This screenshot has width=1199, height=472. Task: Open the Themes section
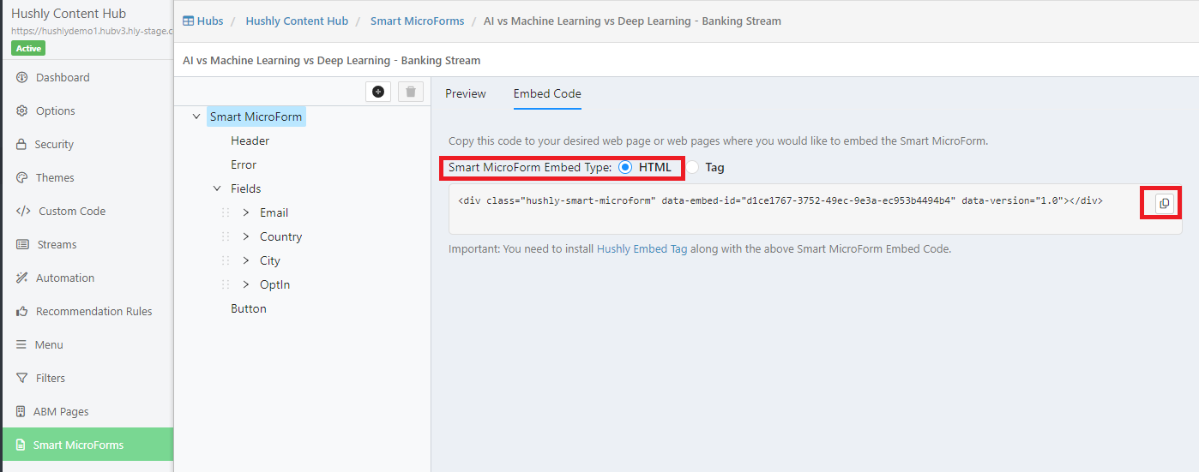click(55, 177)
